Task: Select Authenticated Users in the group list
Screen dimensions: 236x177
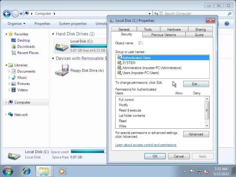Action: tap(163, 58)
